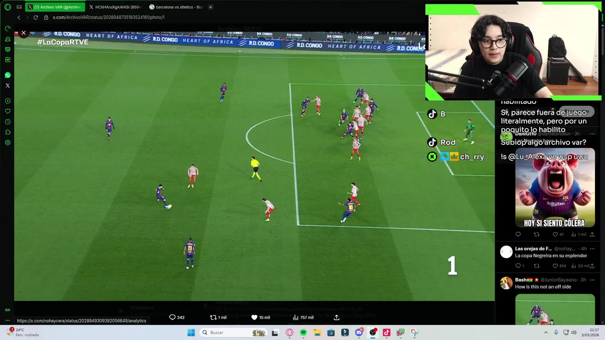Image resolution: width=605 pixels, height=340 pixels.
Task: Open TikTok Live Studio from the taskbar
Action: pyautogui.click(x=387, y=332)
